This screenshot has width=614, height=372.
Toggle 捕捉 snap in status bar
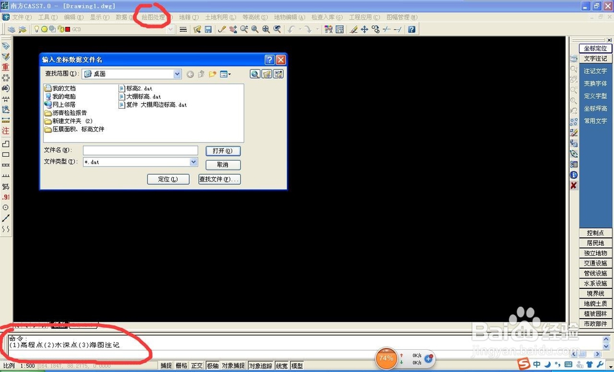pos(166,366)
